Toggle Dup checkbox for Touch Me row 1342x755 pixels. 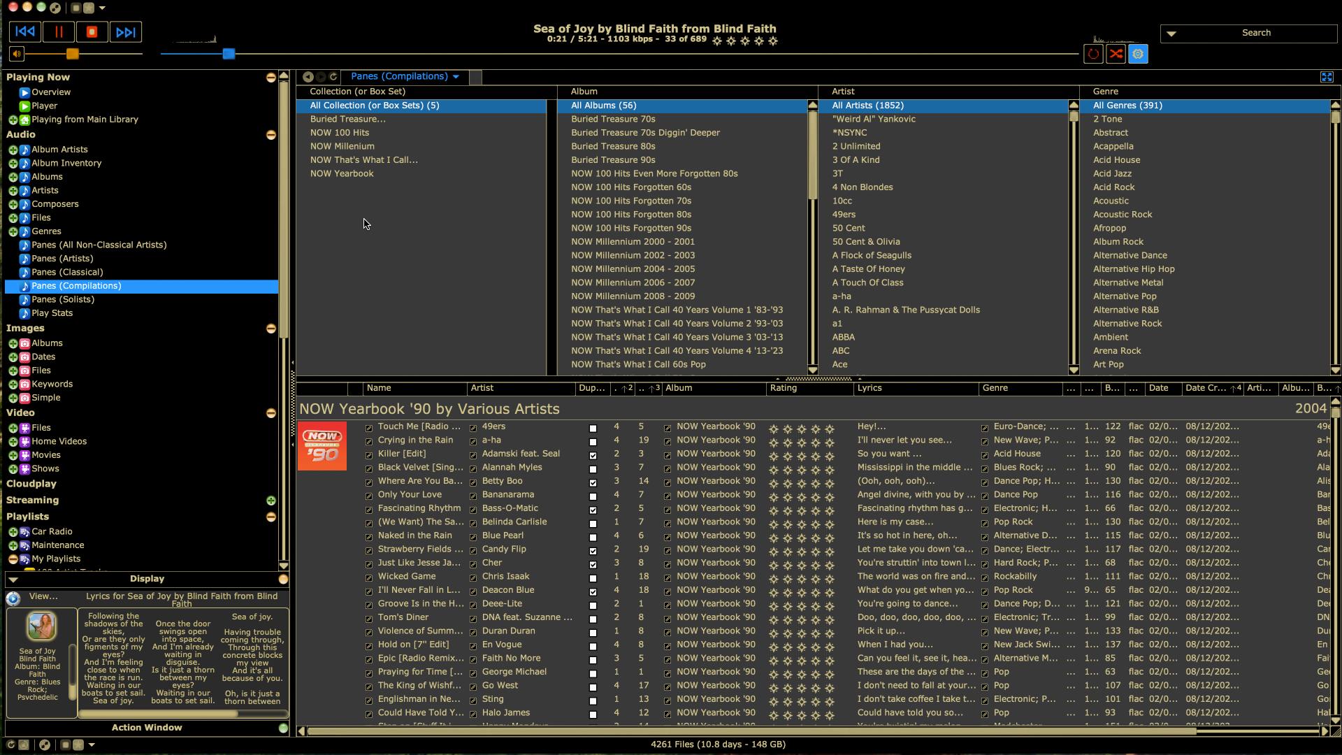pos(593,429)
